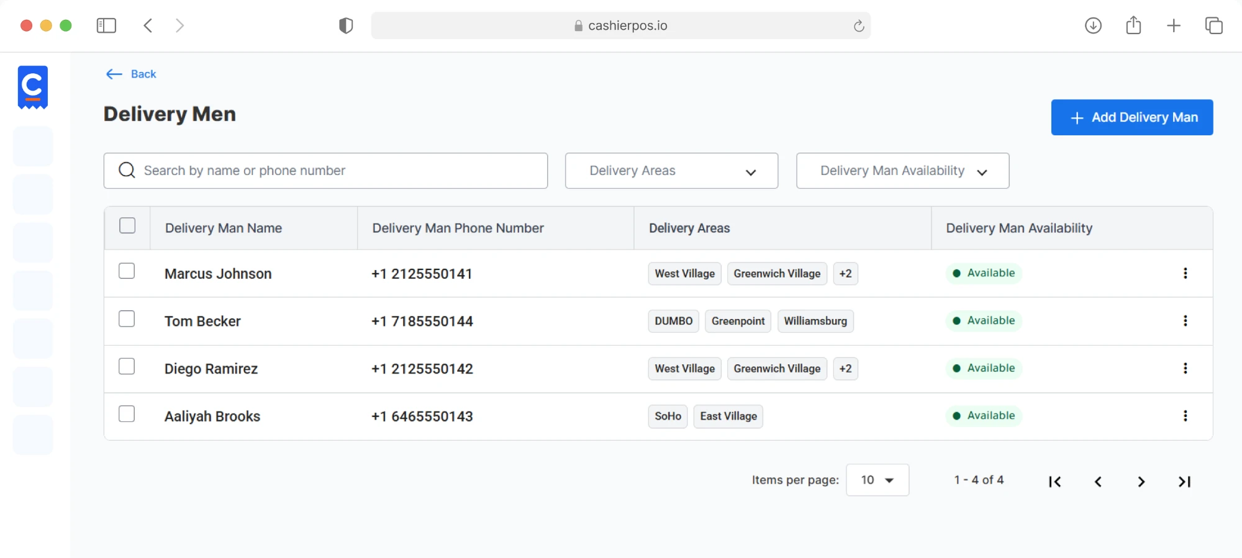
Task: Click the East Village area tag
Action: 728,416
